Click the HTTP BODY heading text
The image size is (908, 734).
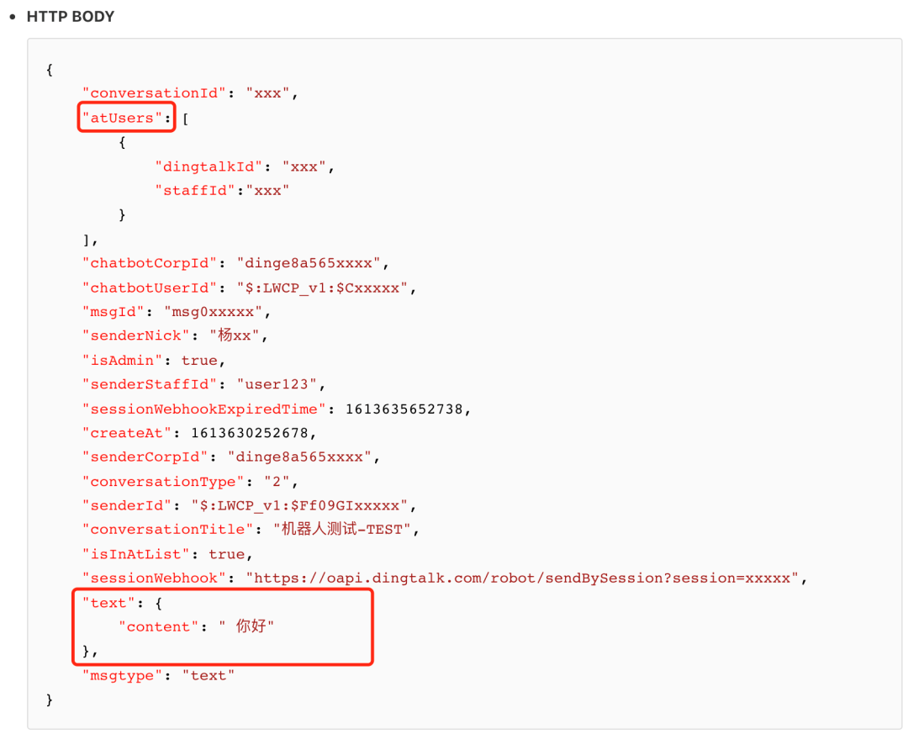[70, 16]
